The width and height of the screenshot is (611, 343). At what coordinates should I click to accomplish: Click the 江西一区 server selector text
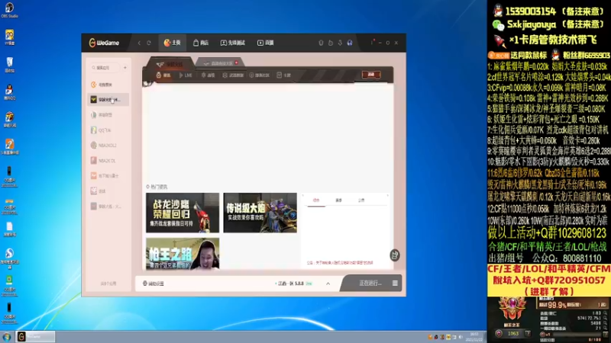291,284
